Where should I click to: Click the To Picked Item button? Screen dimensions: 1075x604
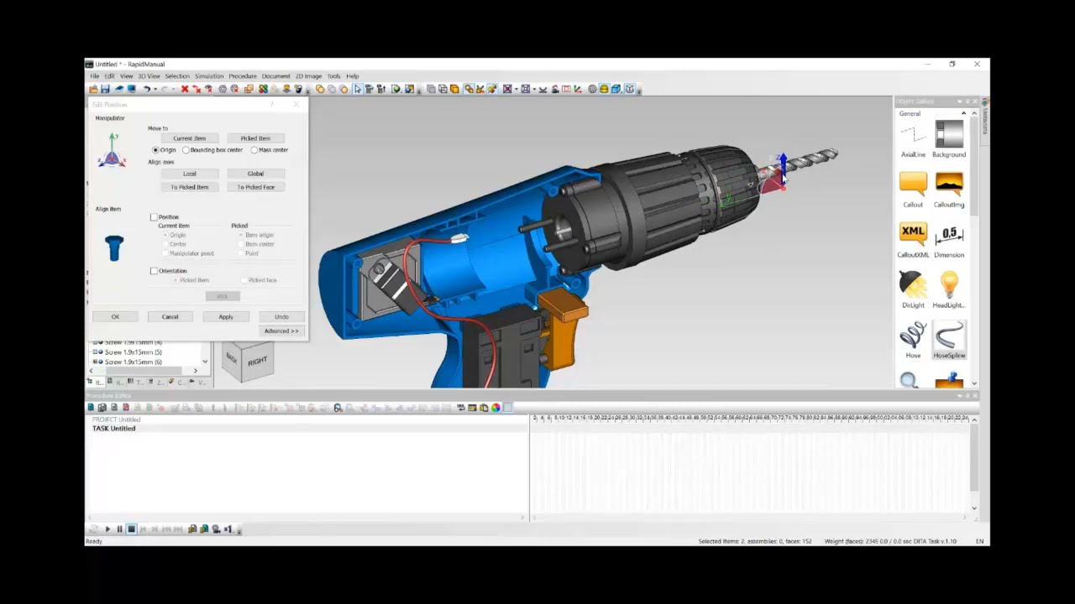coord(190,187)
